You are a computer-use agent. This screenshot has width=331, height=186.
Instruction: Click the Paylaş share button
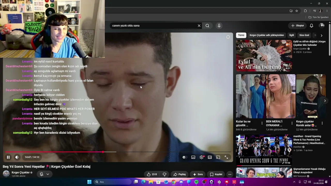pyautogui.click(x=179, y=174)
